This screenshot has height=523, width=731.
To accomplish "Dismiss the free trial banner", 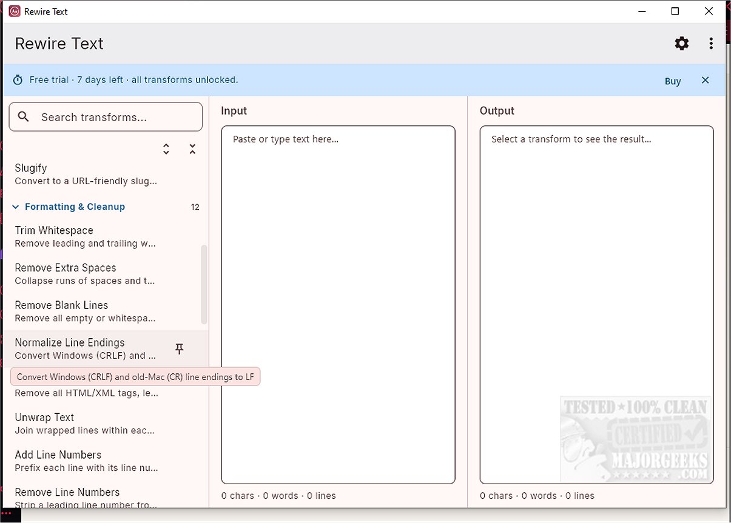I will coord(705,80).
